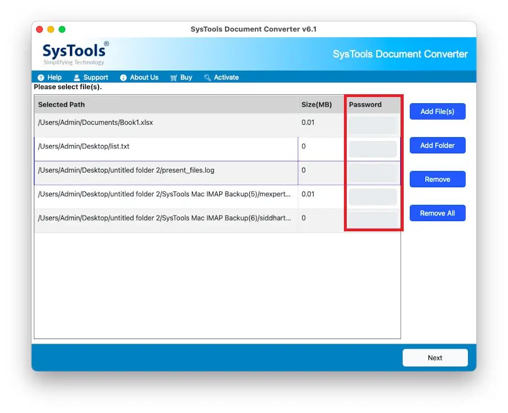Open the Support menu label

pyautogui.click(x=96, y=77)
